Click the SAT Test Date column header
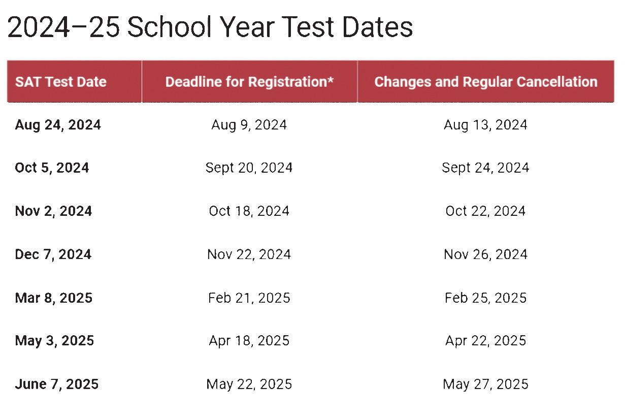The height and width of the screenshot is (419, 625). click(x=61, y=82)
